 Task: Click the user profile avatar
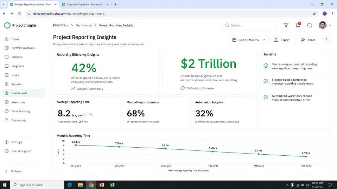pos(322,25)
